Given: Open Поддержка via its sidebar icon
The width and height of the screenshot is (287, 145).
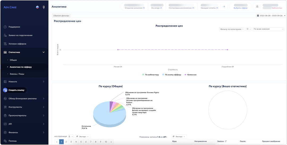Looking at the screenshot, I should tap(5, 27).
